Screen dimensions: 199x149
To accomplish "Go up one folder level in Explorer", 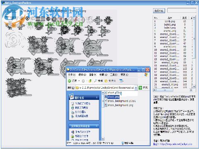I will tap(90, 81).
